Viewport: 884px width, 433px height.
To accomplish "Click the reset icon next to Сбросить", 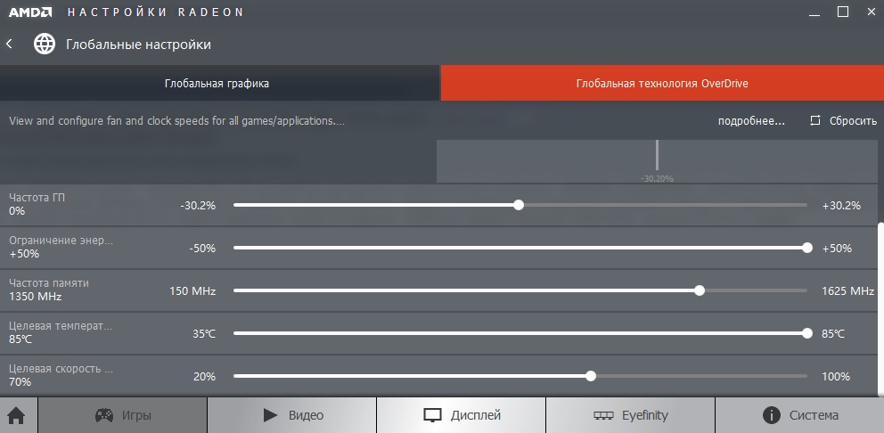I will [x=815, y=120].
